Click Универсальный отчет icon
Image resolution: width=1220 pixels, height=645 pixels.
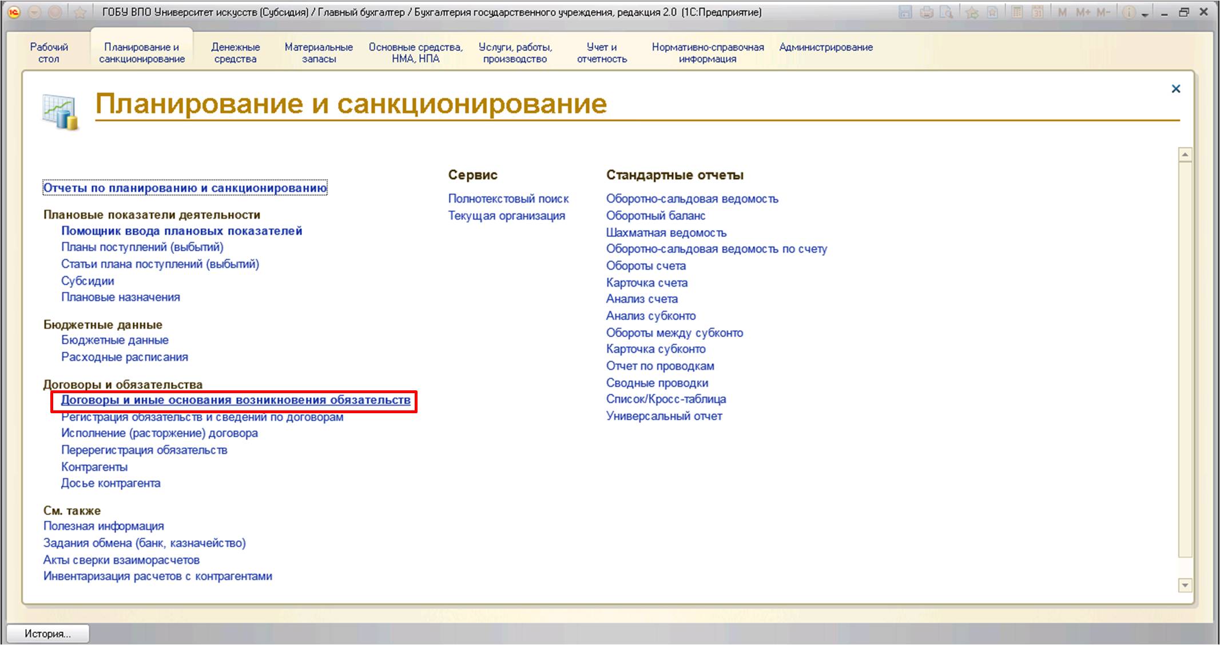[x=662, y=416]
